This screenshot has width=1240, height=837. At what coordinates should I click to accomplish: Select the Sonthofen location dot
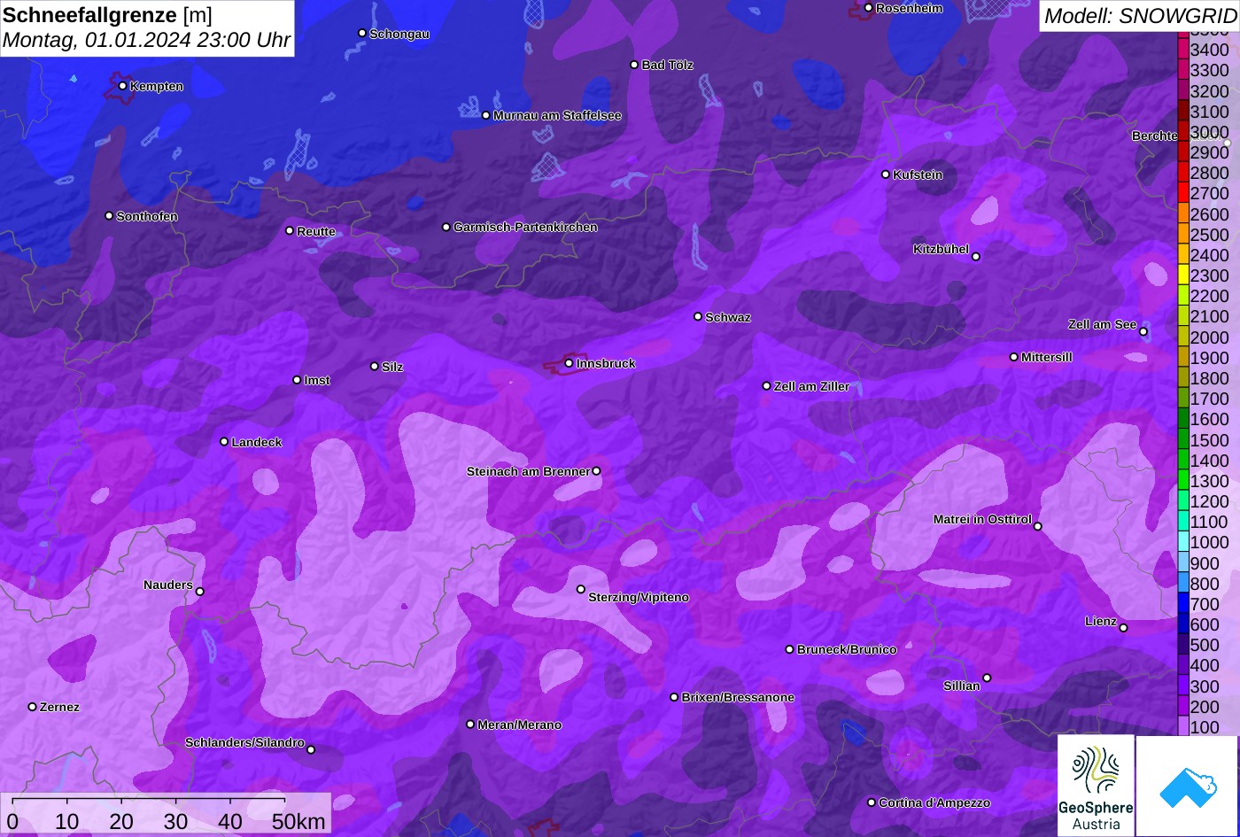[109, 216]
